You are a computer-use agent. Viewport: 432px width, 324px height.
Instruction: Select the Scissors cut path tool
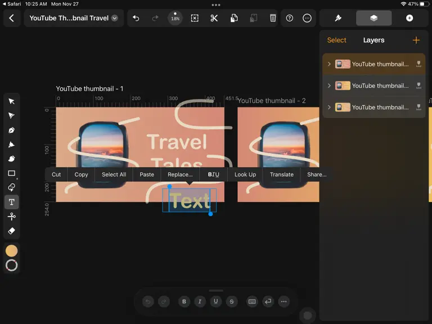pos(12,217)
